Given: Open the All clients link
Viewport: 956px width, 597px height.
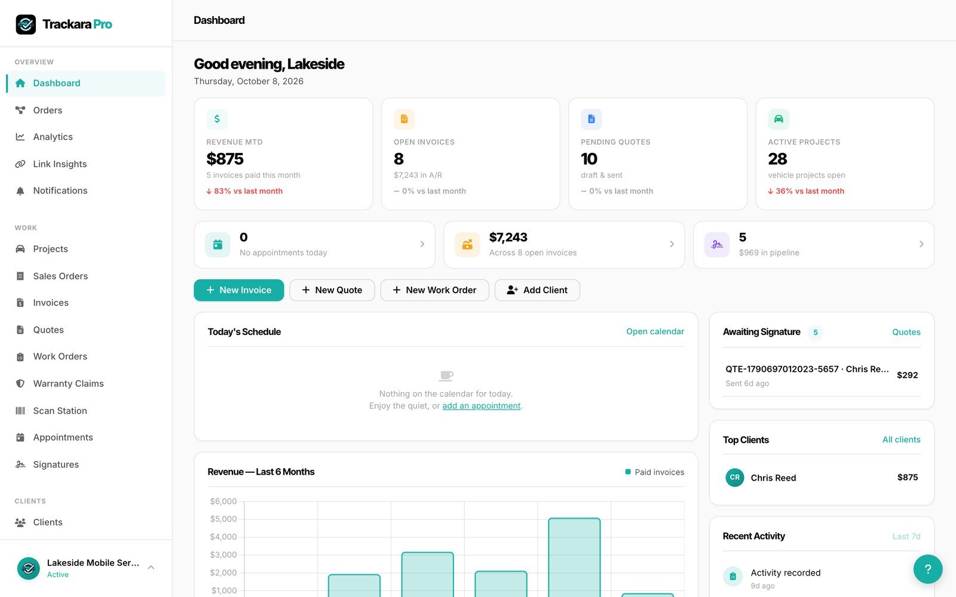Looking at the screenshot, I should click(901, 439).
